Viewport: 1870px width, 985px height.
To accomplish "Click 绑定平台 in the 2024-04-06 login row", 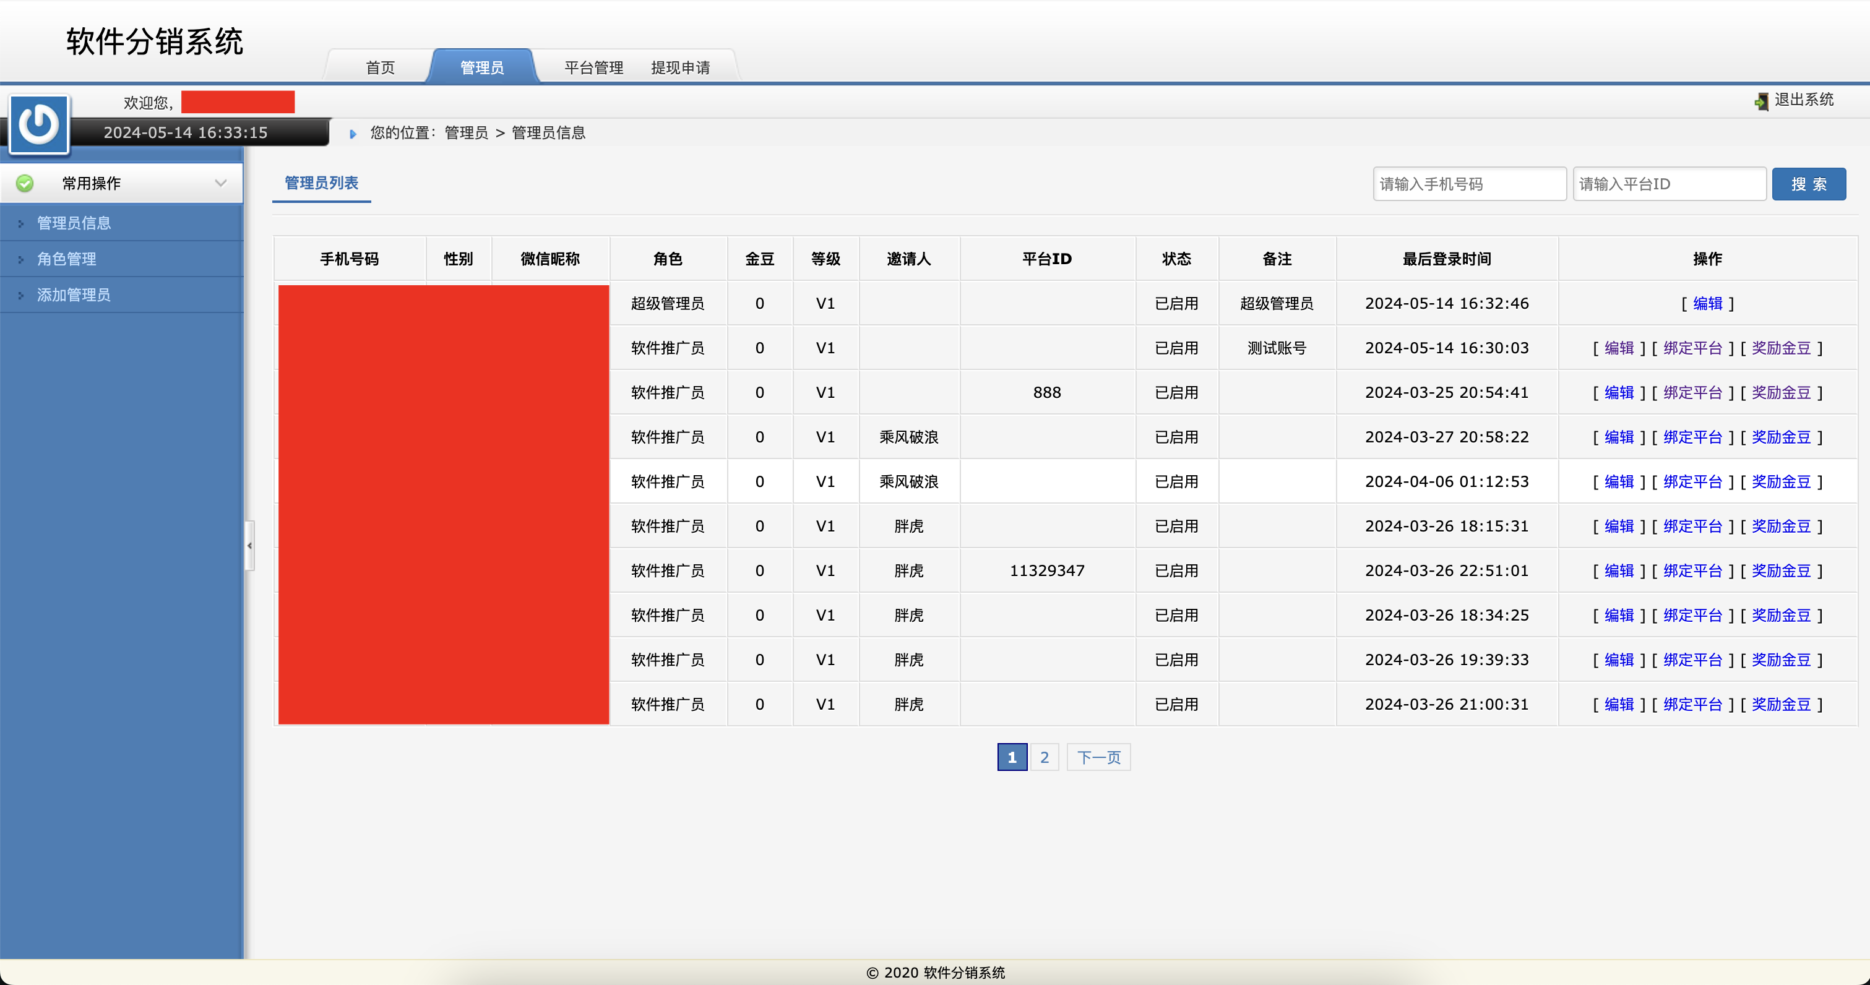I will (x=1693, y=481).
